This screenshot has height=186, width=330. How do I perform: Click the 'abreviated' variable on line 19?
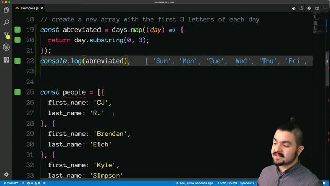(81, 30)
